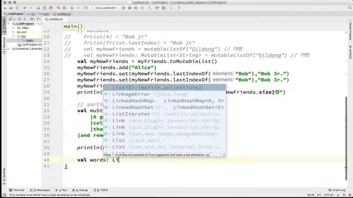Choose LinkedHashMap<K, V> suggestion
The image size is (353, 198).
[165, 101]
